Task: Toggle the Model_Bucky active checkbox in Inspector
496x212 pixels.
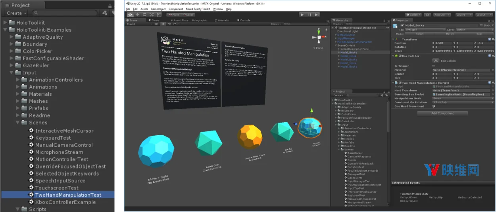Action: click(402, 25)
